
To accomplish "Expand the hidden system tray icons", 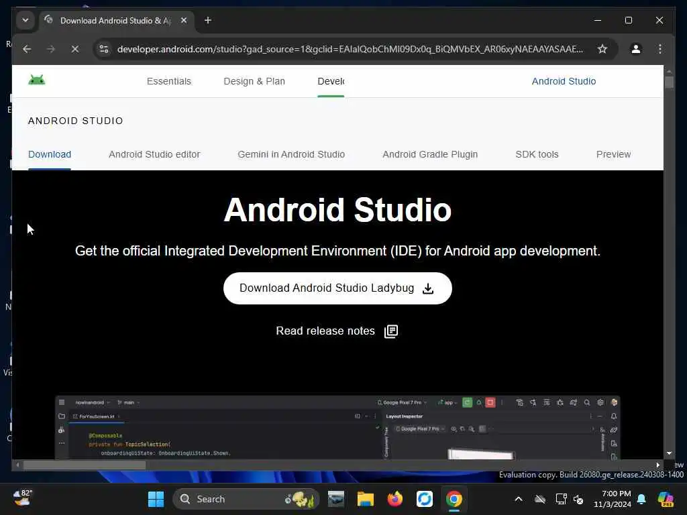I will [x=519, y=499].
